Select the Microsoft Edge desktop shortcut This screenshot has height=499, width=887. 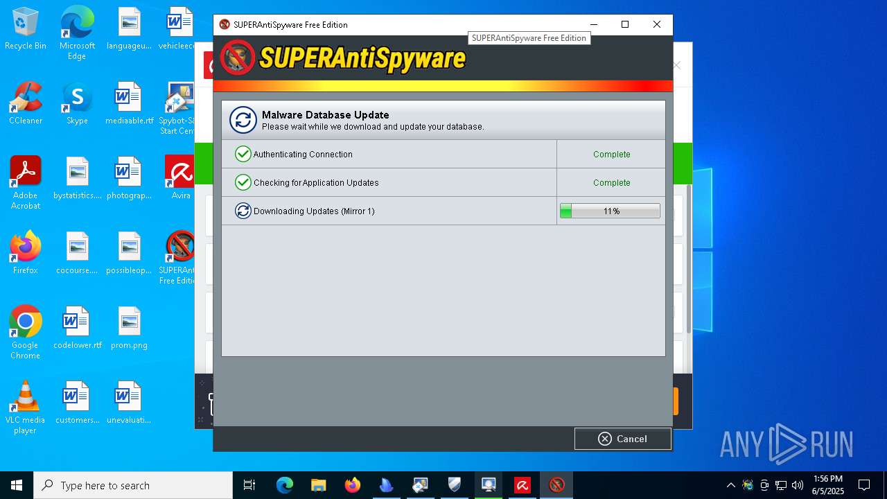click(x=77, y=33)
